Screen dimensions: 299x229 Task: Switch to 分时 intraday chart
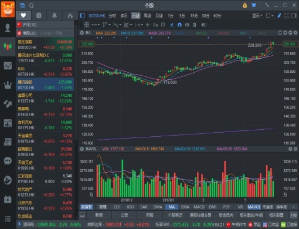tap(113, 16)
